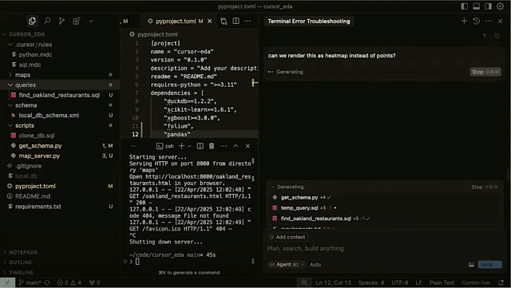Show errors and warnings count in status bar
The height and width of the screenshot is (288, 511).
pos(69,282)
